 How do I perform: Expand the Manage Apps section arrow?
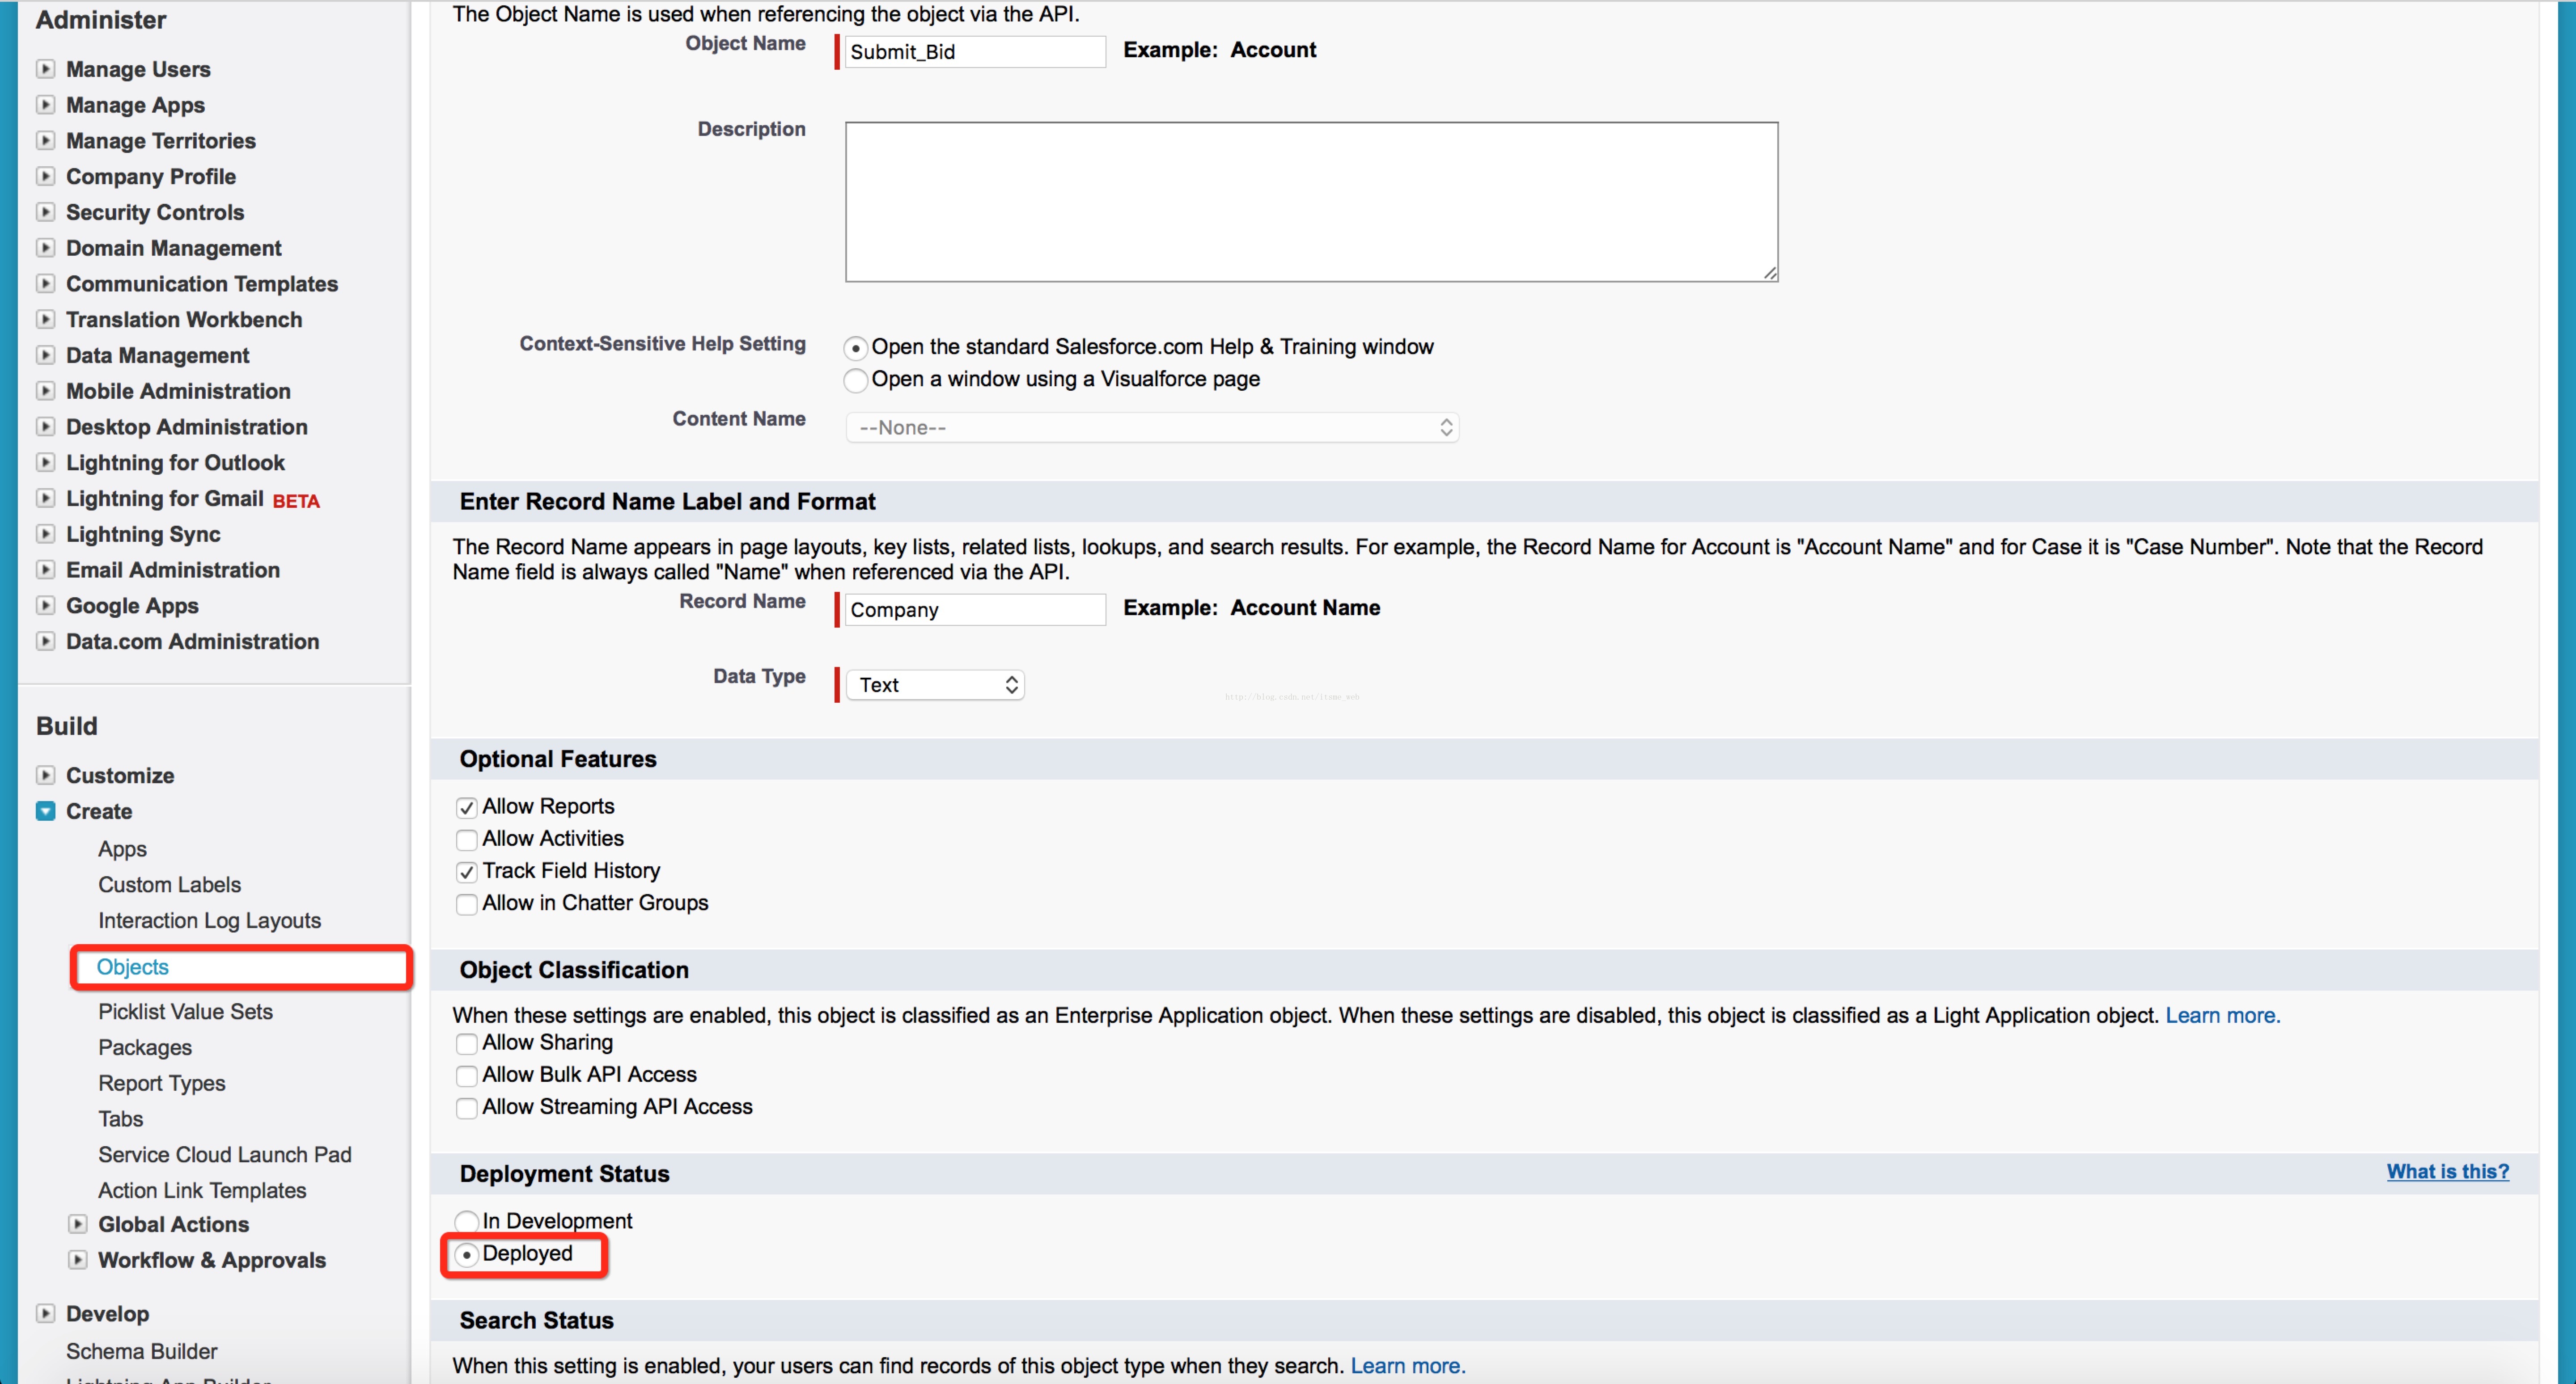45,105
